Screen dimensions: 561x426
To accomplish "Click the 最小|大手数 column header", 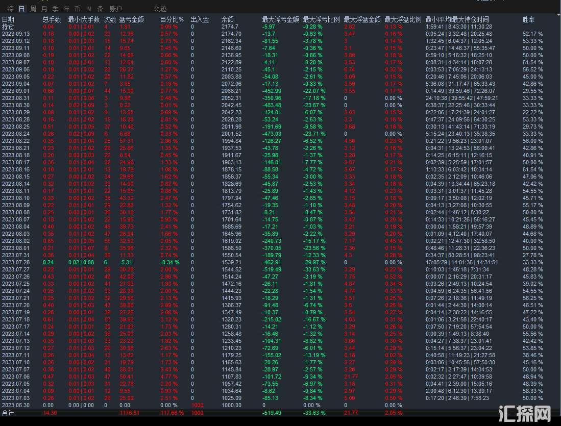I will (x=84, y=19).
